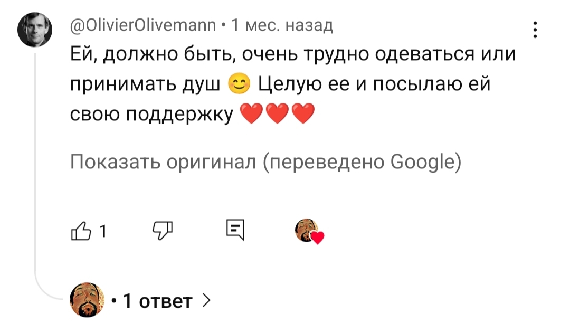The width and height of the screenshot is (570, 323).
Task: Click the three red hearts emoji
Action: pyautogui.click(x=277, y=113)
